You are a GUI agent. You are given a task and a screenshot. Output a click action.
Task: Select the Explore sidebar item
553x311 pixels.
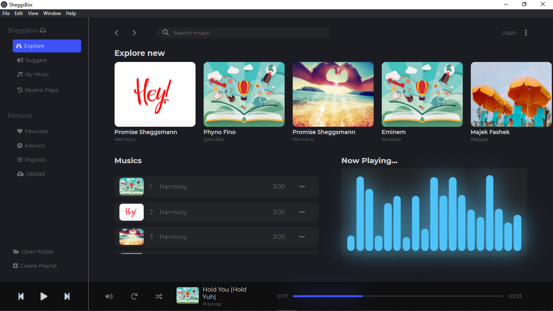point(47,46)
